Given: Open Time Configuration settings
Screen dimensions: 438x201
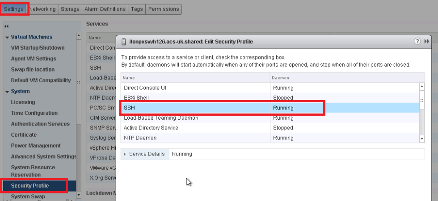Looking at the screenshot, I should [x=34, y=113].
